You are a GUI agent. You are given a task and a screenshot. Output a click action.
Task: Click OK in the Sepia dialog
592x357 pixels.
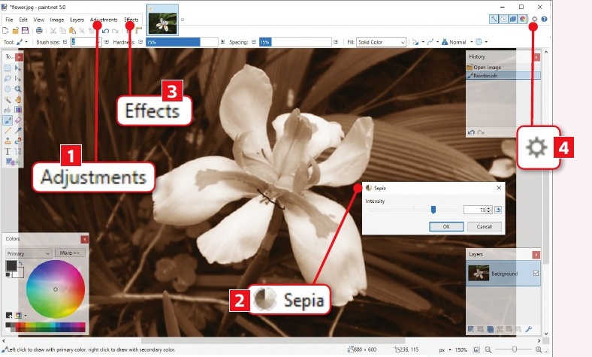coord(446,226)
